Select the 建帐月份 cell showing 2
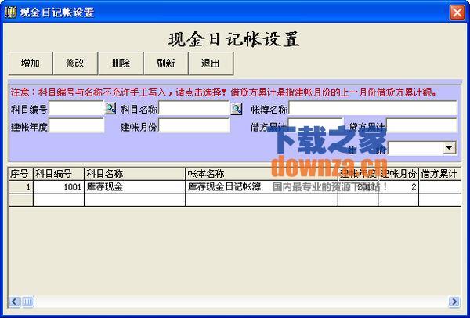The width and height of the screenshot is (470, 318). (x=399, y=187)
